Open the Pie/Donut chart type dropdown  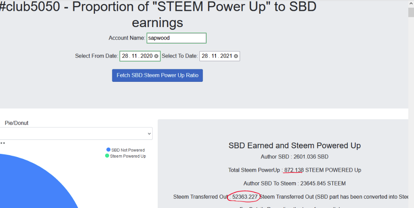[x=76, y=133]
